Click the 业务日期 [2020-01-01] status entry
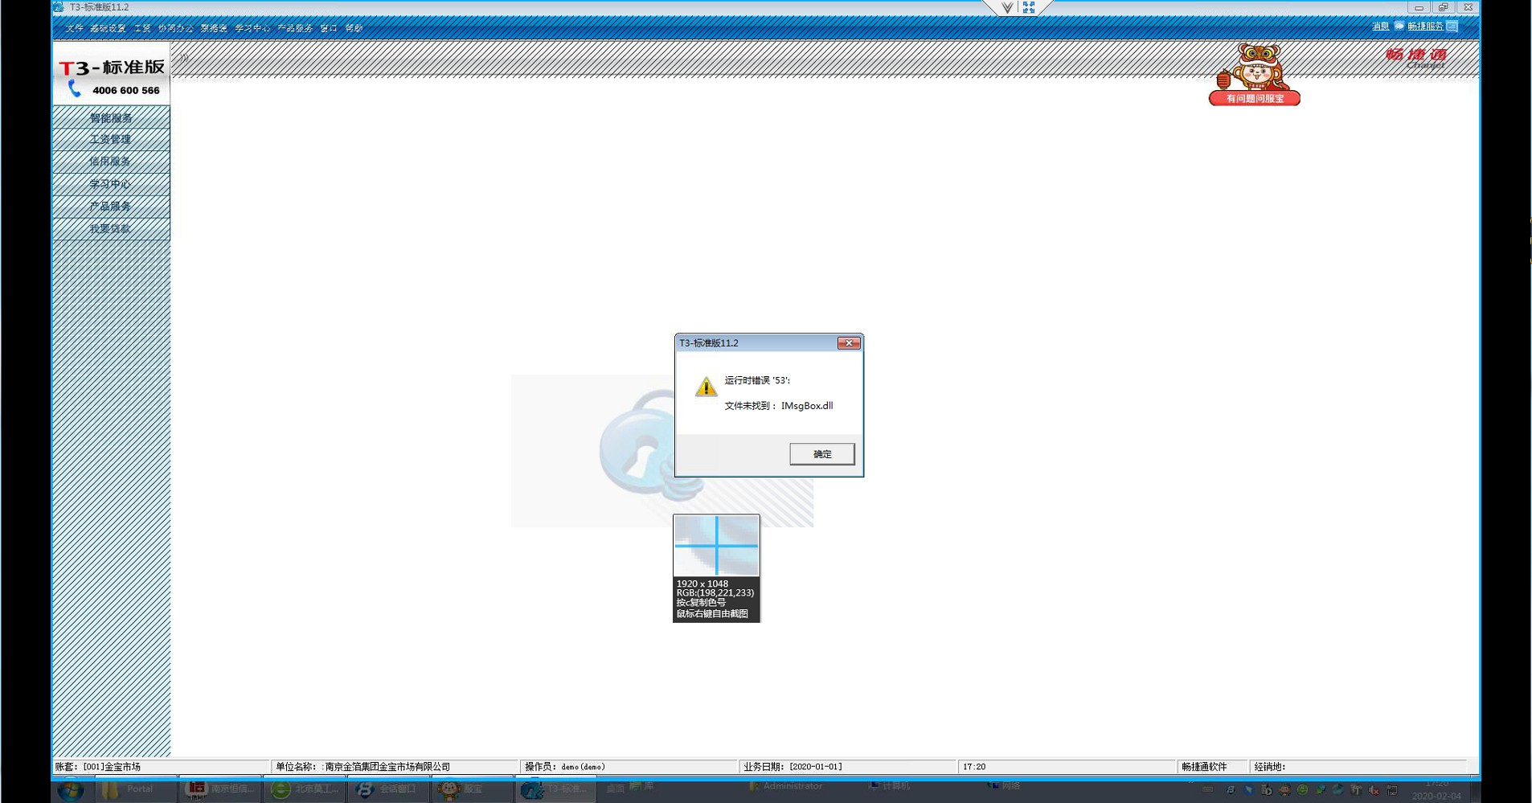 848,767
